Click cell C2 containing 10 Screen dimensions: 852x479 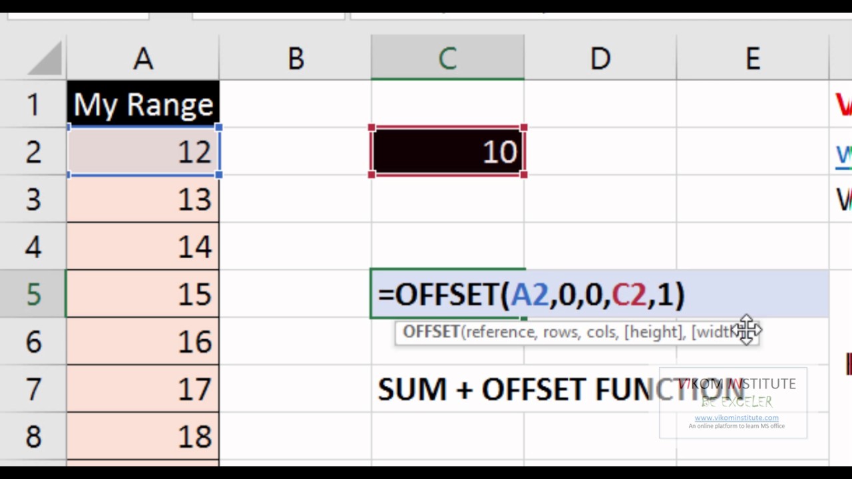point(447,151)
